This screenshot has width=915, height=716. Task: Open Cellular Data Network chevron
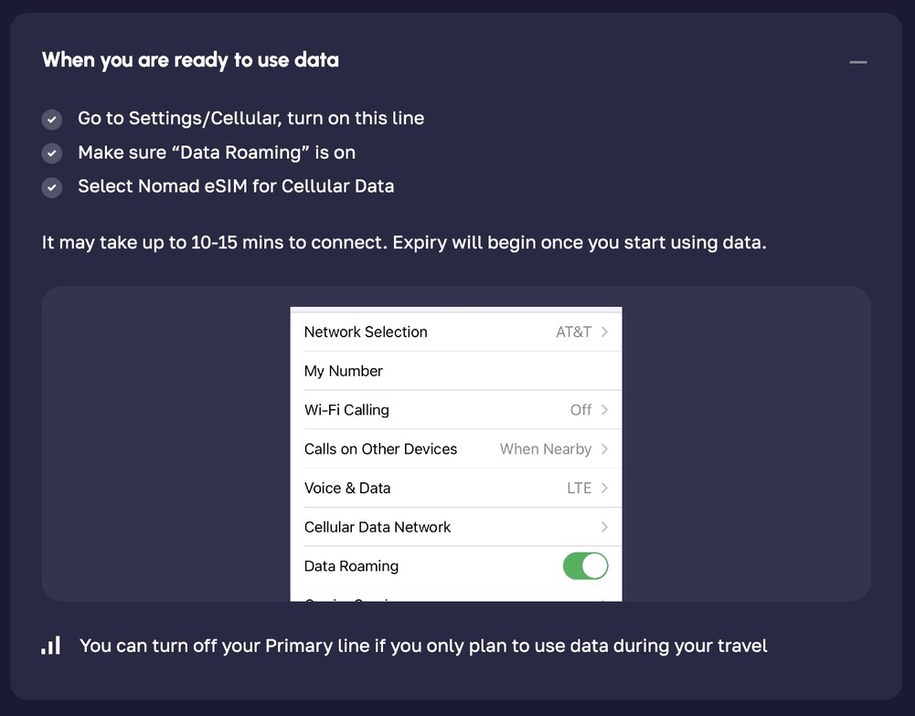(x=604, y=527)
